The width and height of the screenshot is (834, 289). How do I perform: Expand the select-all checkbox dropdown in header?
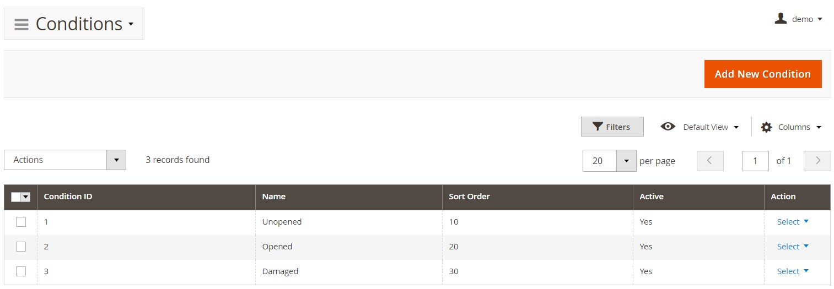26,197
